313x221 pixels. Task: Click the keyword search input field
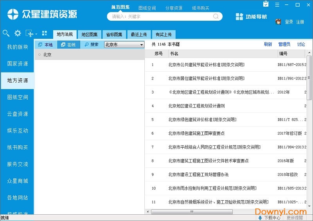point(160,16)
